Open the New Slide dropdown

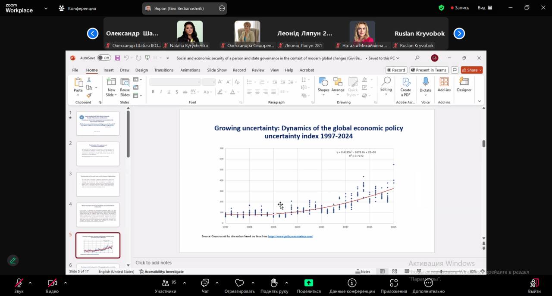coord(111,93)
